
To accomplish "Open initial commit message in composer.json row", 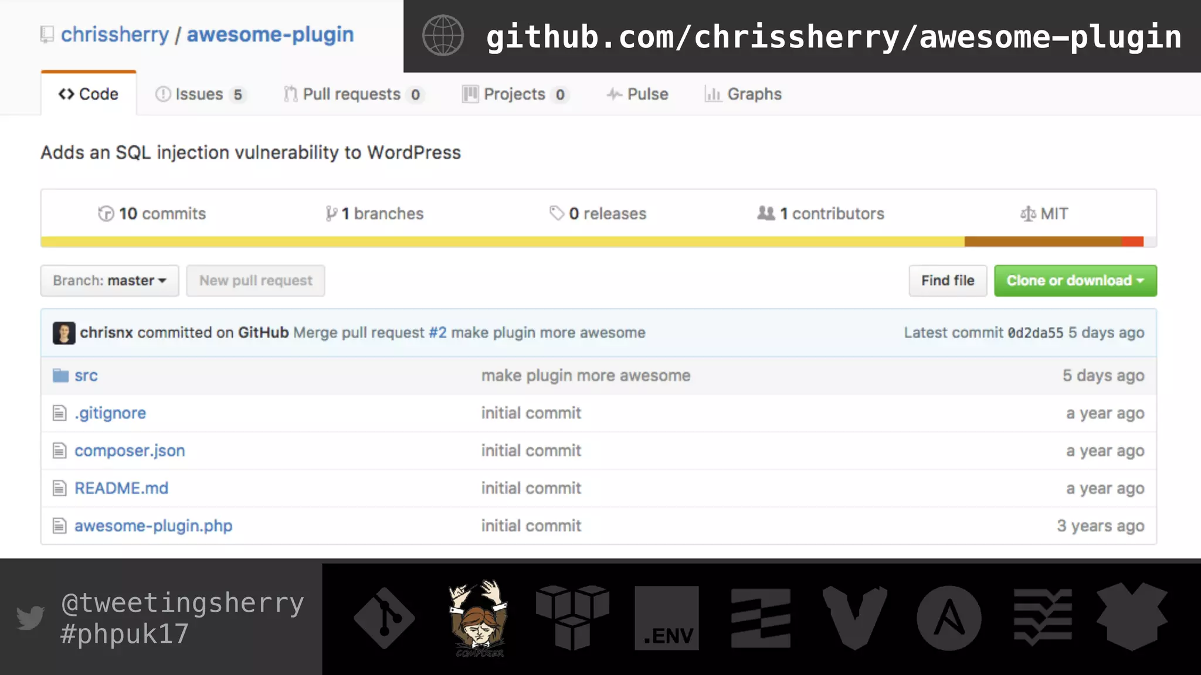I will (531, 451).
